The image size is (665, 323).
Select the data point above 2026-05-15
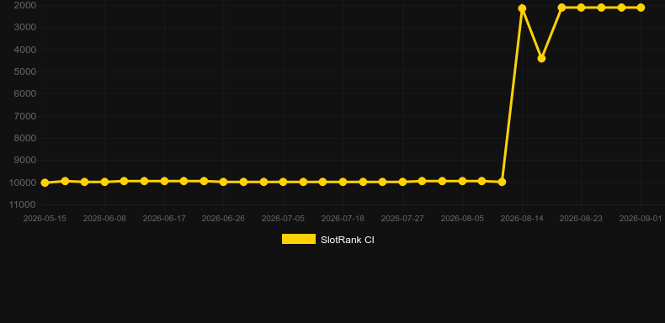[x=45, y=183]
